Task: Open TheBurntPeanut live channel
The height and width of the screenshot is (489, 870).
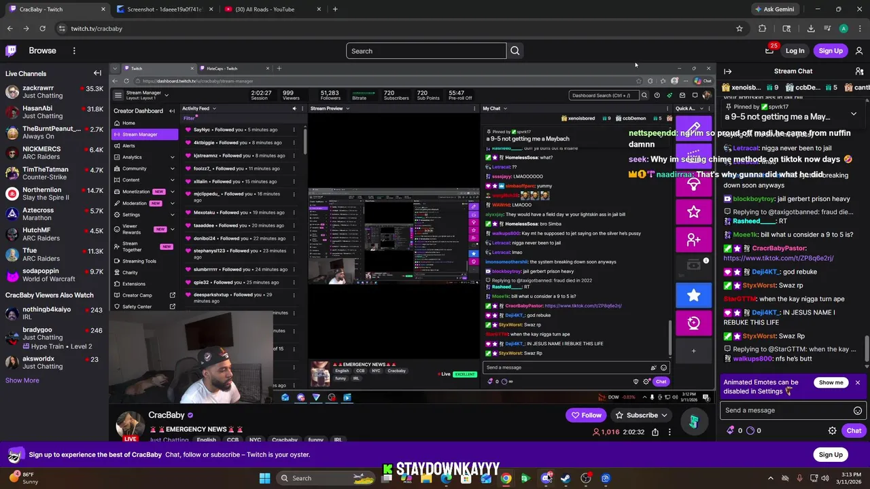Action: click(x=54, y=132)
